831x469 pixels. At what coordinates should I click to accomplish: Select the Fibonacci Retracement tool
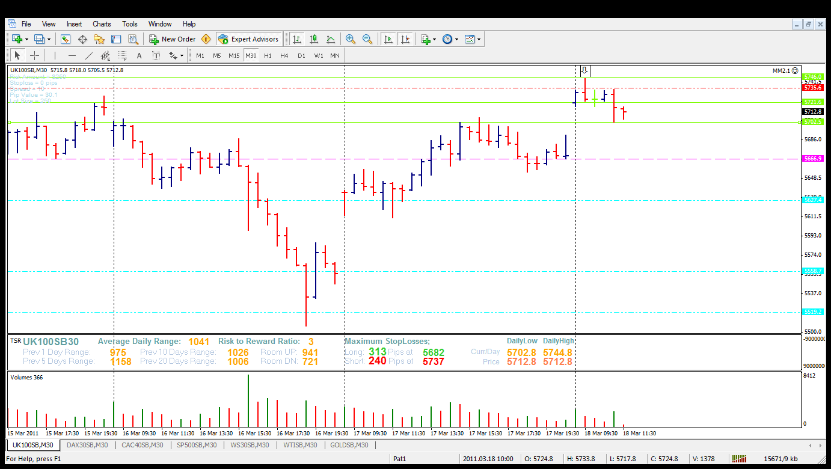[x=122, y=55]
